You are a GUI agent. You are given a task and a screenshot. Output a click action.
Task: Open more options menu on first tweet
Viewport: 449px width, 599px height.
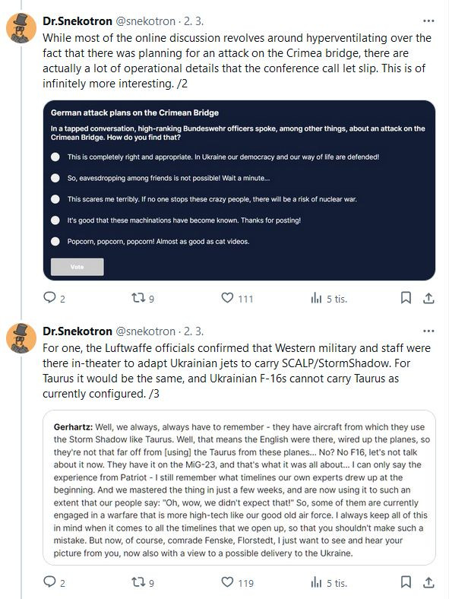[428, 21]
